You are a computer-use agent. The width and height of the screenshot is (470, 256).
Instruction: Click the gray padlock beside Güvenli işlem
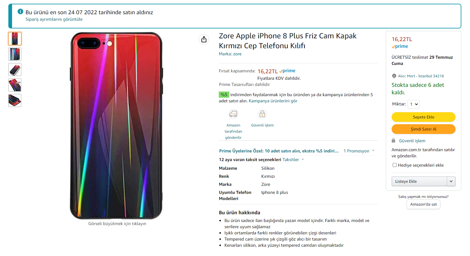pyautogui.click(x=393, y=141)
